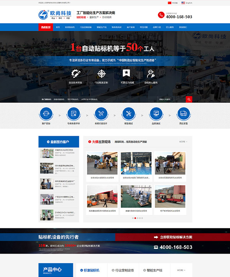Select the 行业定制设备 product tab
The width and height of the screenshot is (230, 277).
[x=123, y=270]
